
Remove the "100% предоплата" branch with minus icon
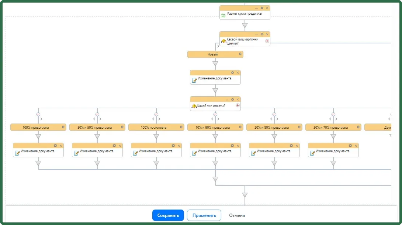(38, 114)
